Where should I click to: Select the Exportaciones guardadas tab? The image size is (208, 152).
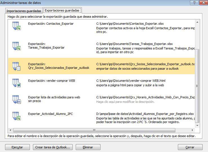[x=62, y=10]
